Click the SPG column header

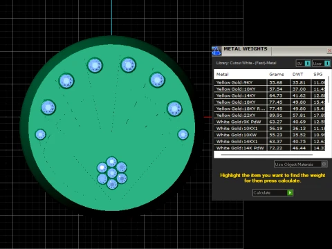(x=317, y=74)
